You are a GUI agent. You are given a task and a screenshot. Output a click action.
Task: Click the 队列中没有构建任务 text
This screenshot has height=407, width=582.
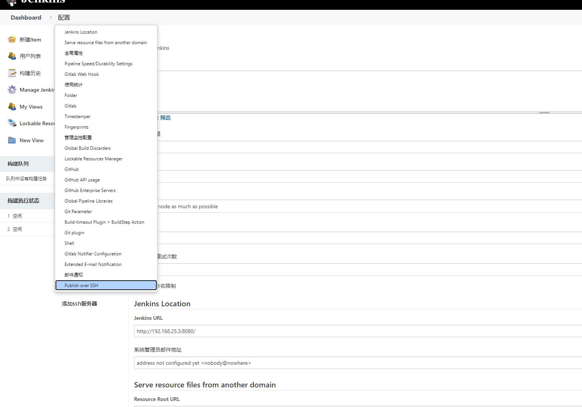[x=26, y=178]
